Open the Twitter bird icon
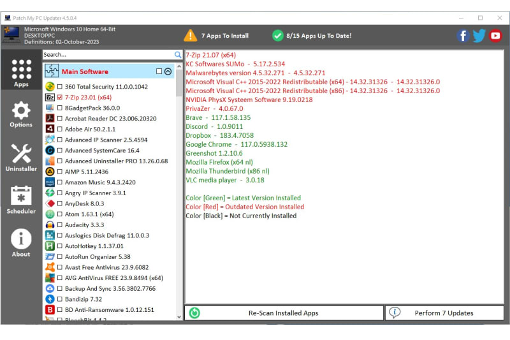 479,36
